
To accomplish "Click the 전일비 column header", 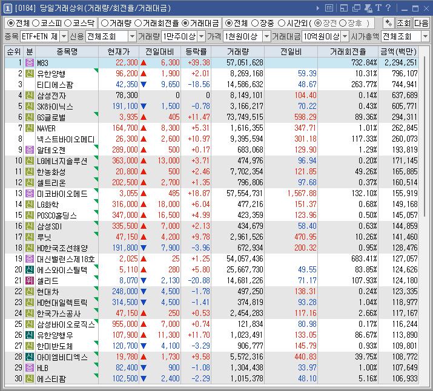I will pyautogui.click(x=291, y=51).
